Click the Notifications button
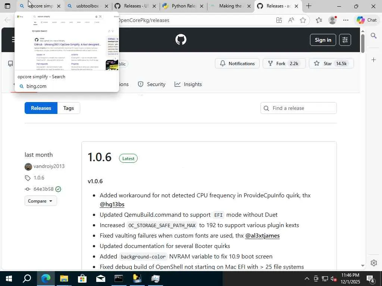Screen dimensions: 382x286 (237, 63)
